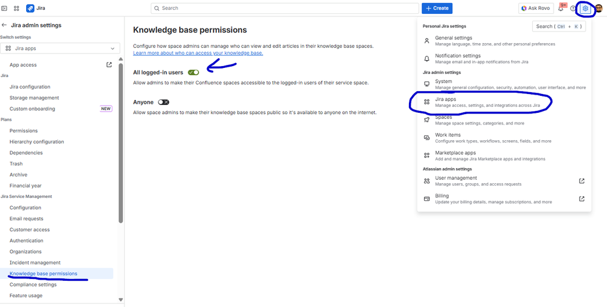Open User management external link icon

[x=581, y=181]
